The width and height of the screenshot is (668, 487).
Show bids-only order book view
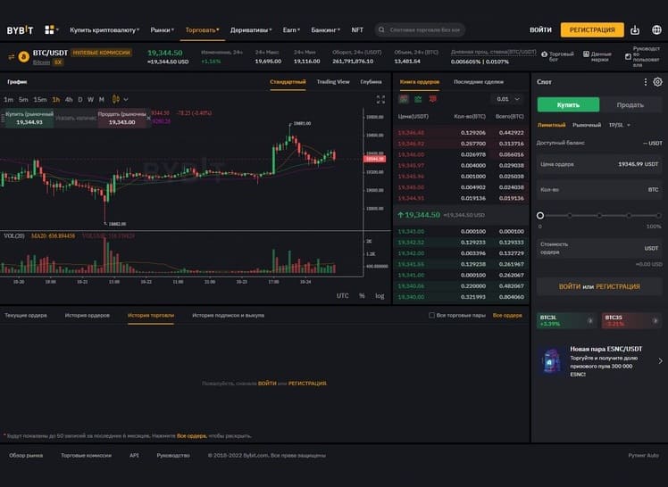coord(418,99)
